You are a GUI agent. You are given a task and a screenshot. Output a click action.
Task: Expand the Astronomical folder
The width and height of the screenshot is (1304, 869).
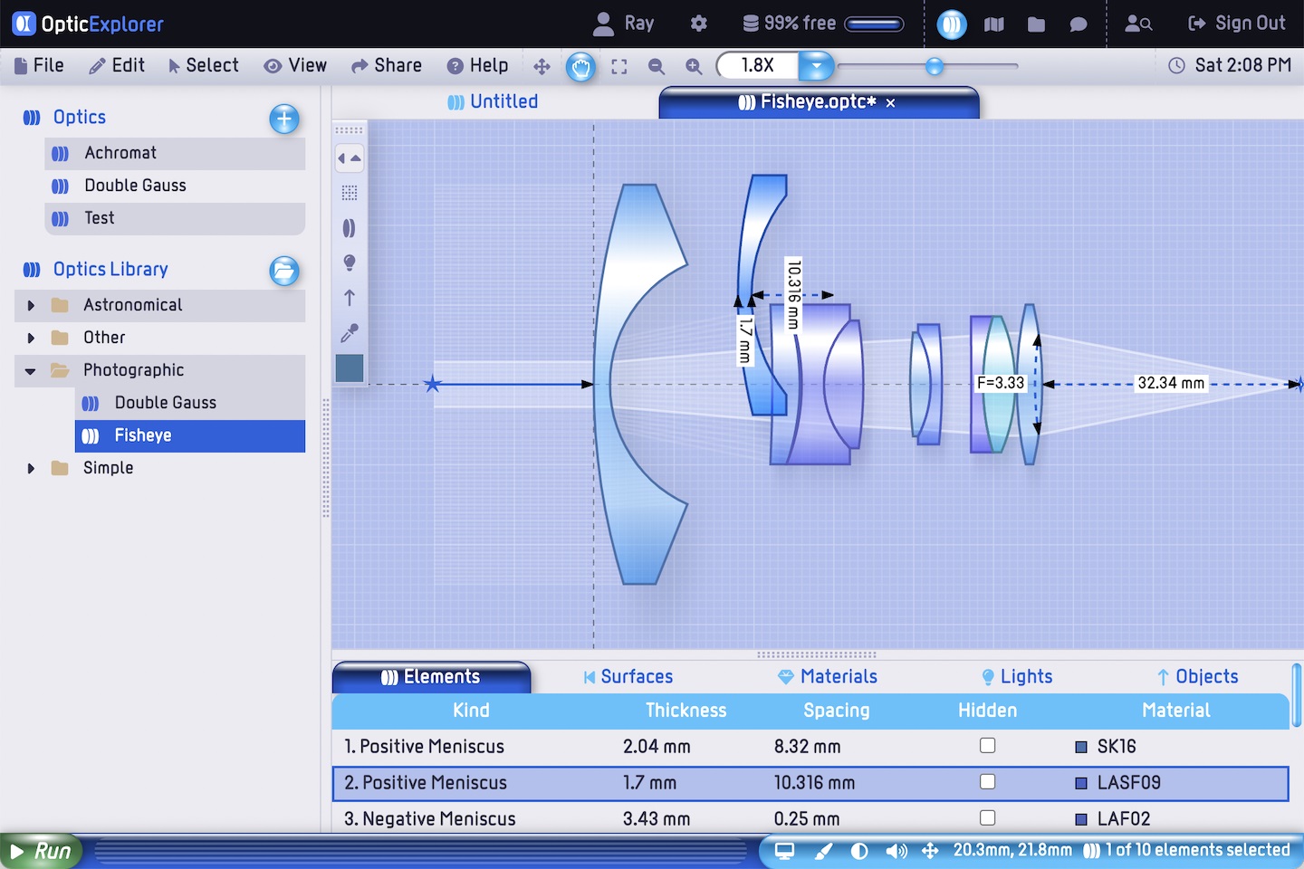[x=31, y=306]
